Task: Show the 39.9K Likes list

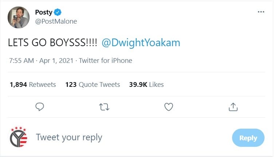Action: (146, 85)
